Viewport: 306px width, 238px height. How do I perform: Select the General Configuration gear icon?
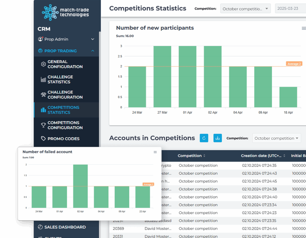[43, 64]
